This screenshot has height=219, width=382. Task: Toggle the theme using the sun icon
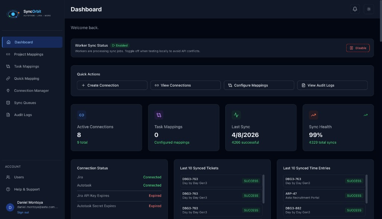[x=369, y=9]
